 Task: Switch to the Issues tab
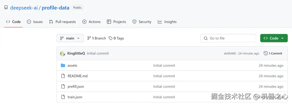(x=35, y=22)
